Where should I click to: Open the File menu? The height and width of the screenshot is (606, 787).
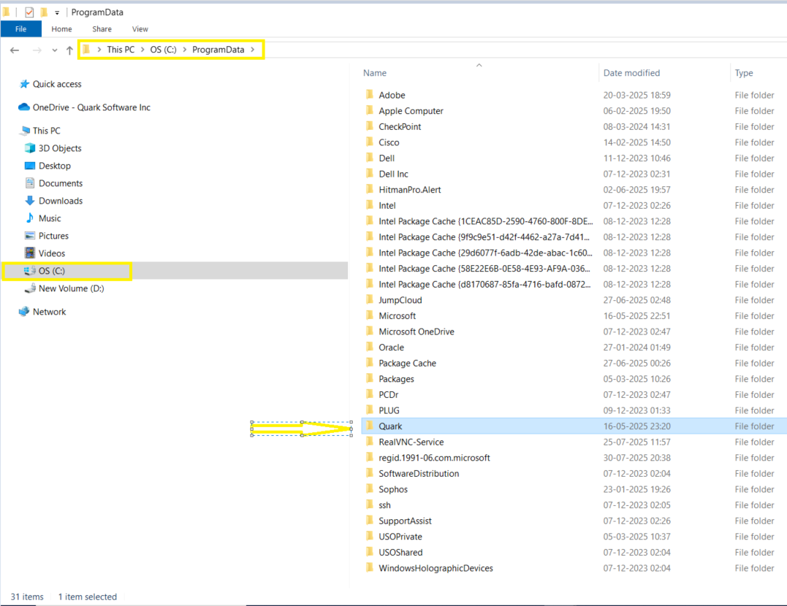coord(21,28)
